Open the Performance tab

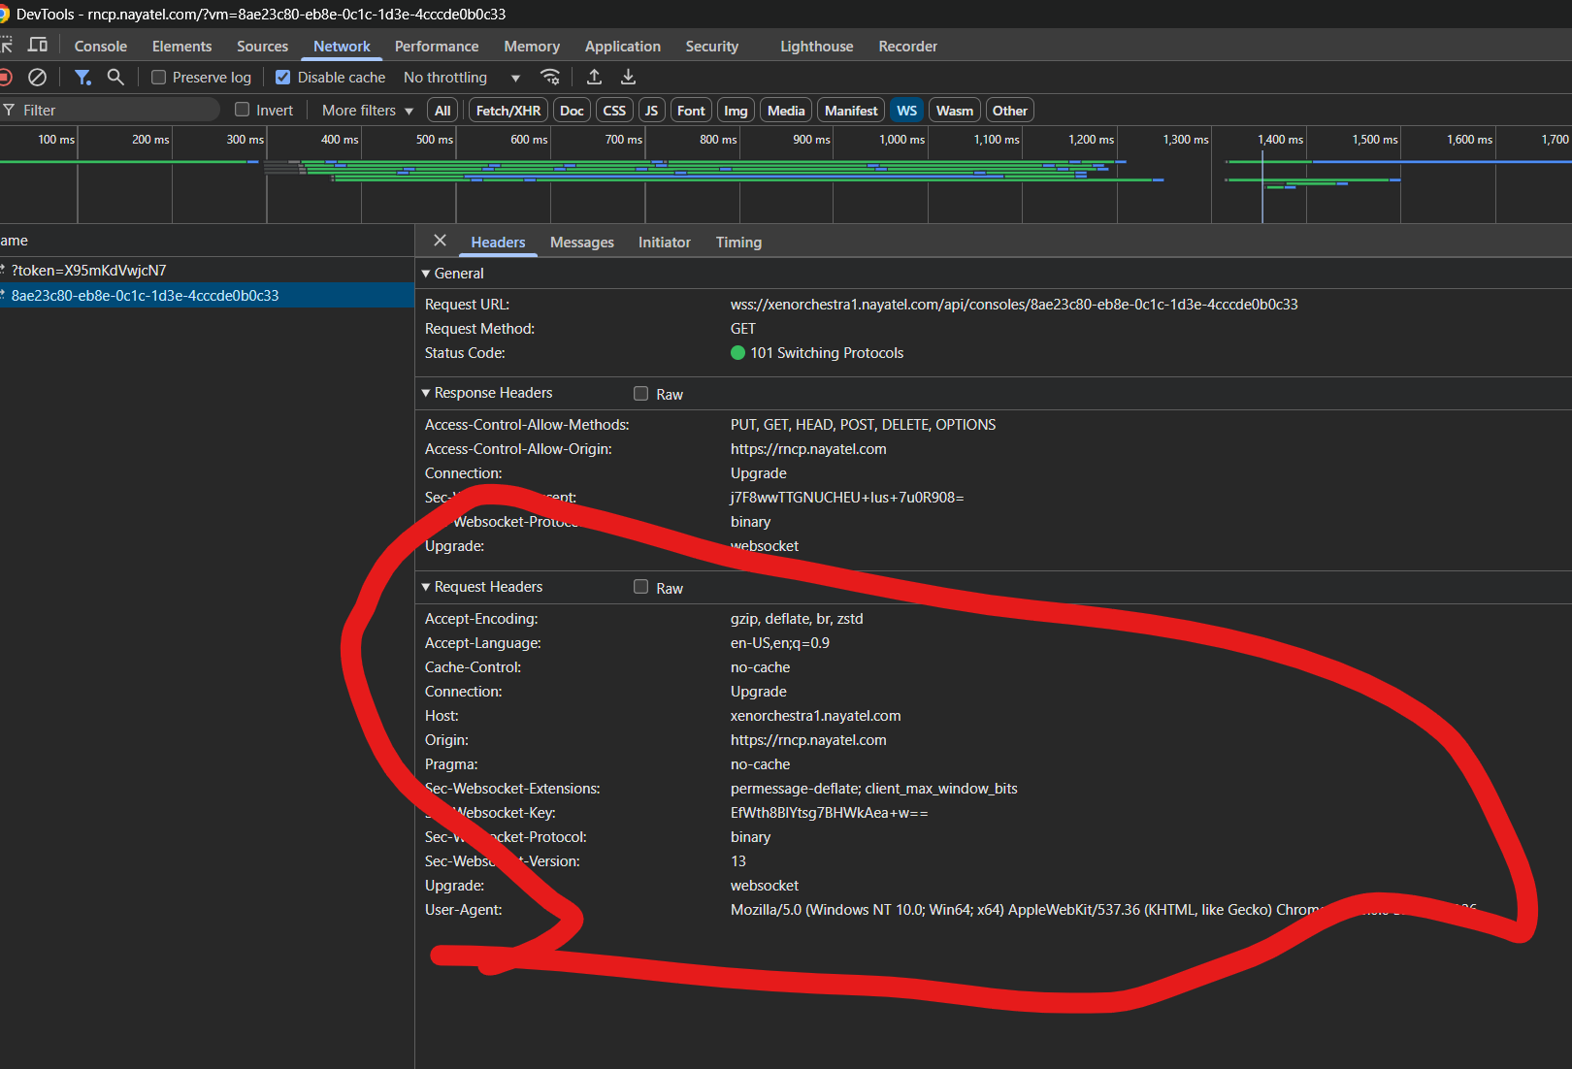(x=437, y=47)
